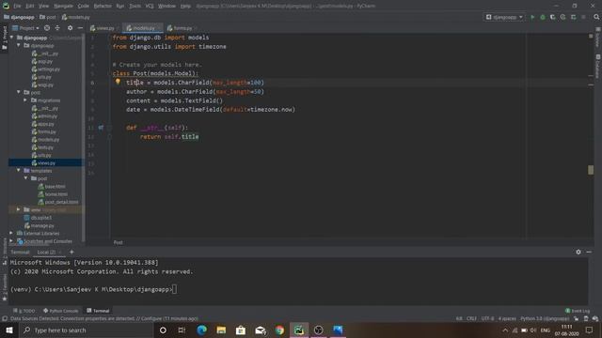Toggle the TODO tool window button
Screen dimensions: 602x338
pos(24,311)
